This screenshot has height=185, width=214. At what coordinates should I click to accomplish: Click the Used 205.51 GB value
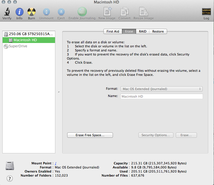coord(159,171)
